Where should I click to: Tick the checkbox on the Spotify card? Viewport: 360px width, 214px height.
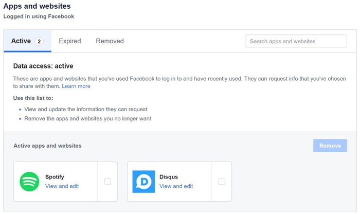(107, 182)
